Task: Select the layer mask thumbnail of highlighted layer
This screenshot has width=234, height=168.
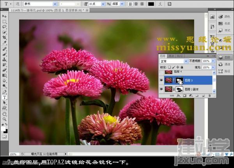Action: click(x=179, y=80)
